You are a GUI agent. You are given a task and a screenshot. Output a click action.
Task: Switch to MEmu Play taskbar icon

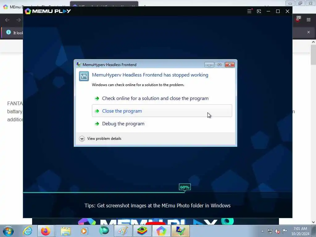pyautogui.click(x=161, y=231)
